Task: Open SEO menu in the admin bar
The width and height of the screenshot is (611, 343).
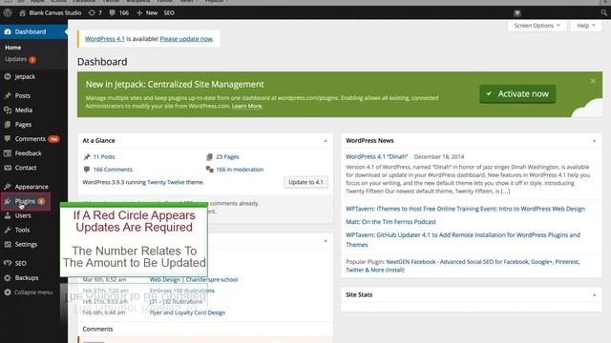Action: pyautogui.click(x=169, y=12)
